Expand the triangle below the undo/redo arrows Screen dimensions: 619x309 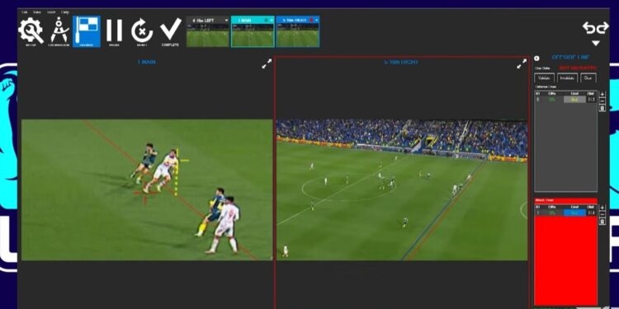[596, 43]
